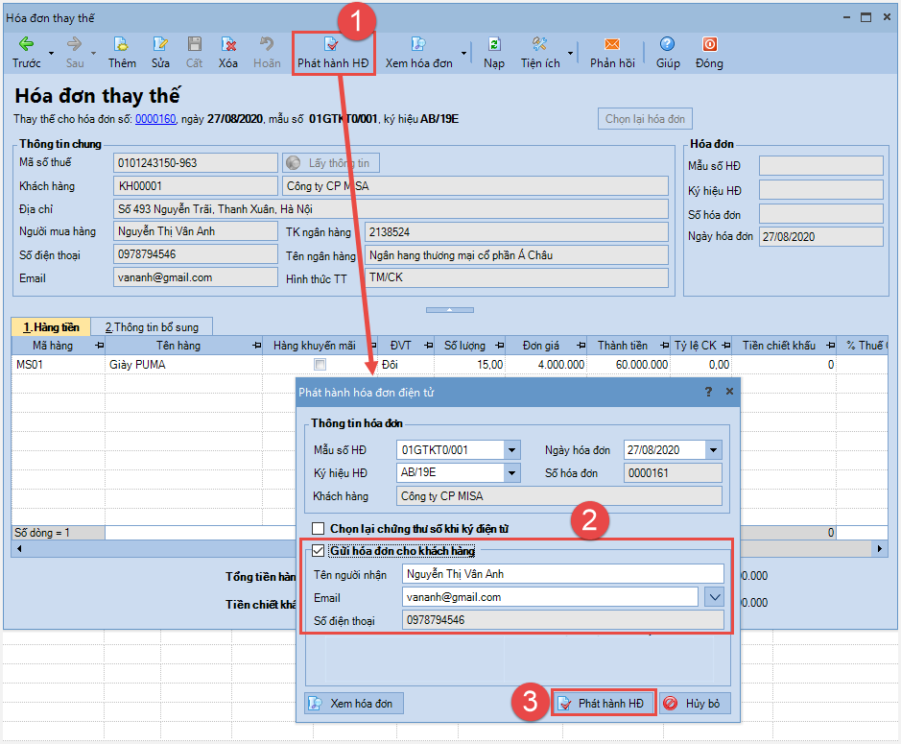
Task: Tick the Hàng khuyến mãi checkbox for MS01
Action: pos(320,365)
